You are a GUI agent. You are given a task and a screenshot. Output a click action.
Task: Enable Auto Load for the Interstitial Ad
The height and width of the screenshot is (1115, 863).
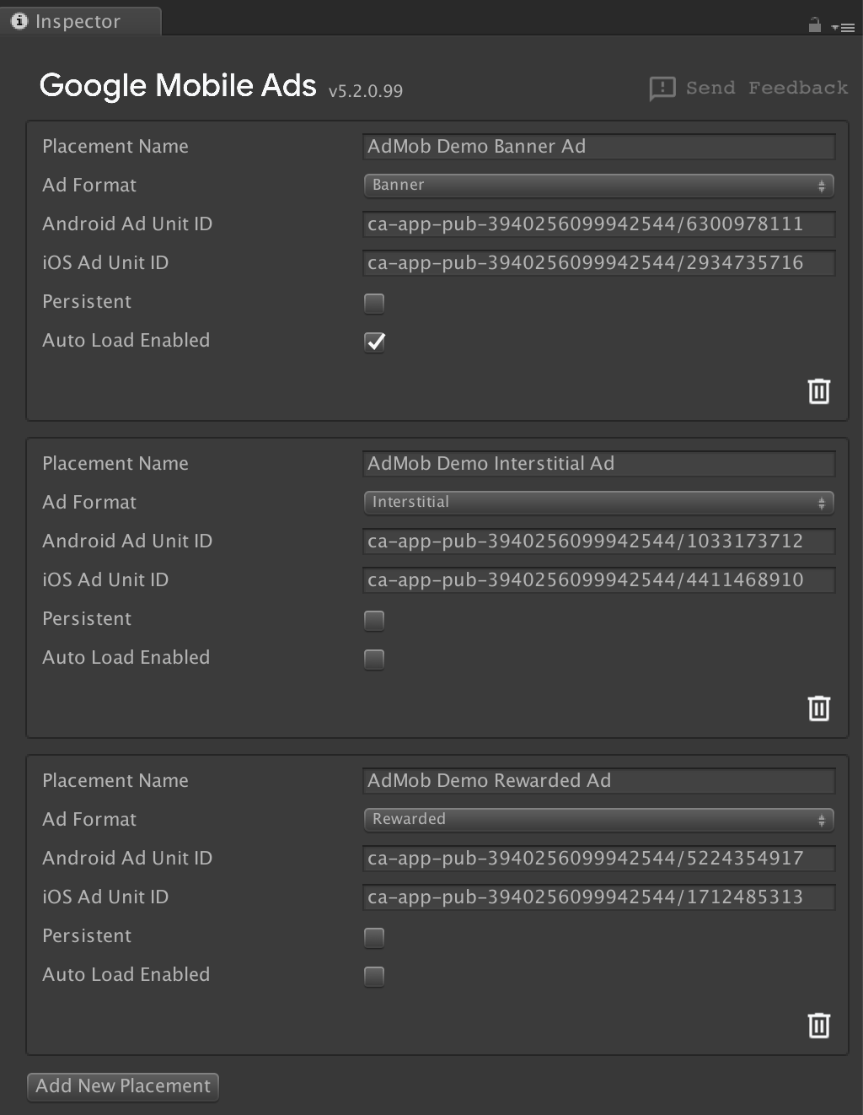pos(374,659)
